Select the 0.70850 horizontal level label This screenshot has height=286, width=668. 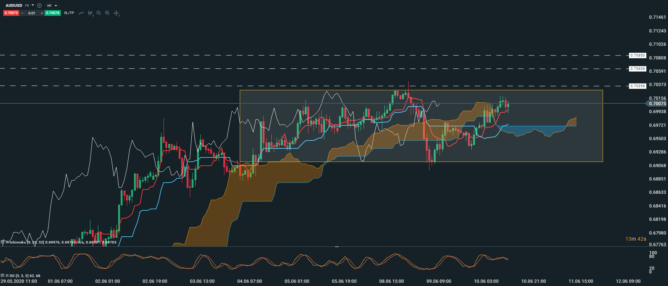(x=637, y=55)
